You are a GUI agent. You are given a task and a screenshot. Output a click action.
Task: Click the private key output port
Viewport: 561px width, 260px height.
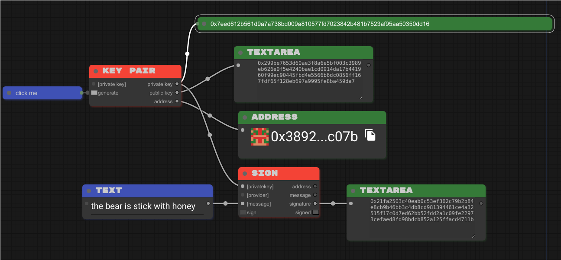[x=177, y=84]
